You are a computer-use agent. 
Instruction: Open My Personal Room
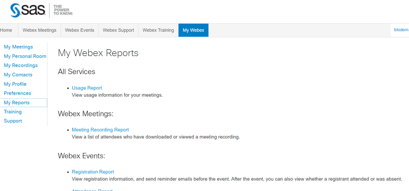pyautogui.click(x=25, y=56)
